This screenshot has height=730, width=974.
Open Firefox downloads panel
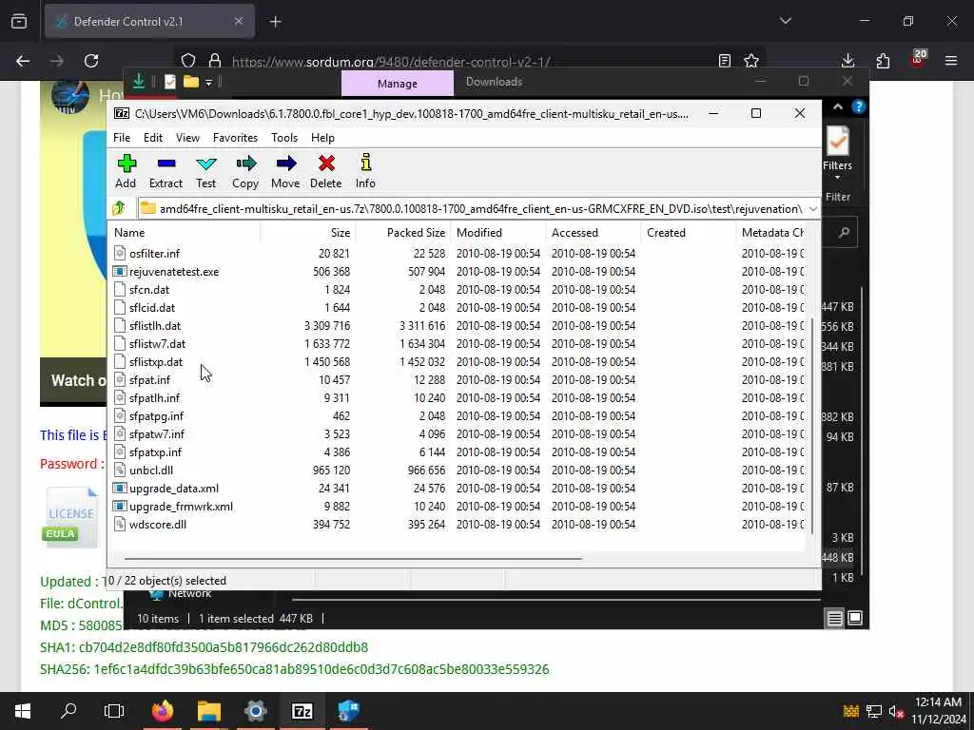point(847,61)
